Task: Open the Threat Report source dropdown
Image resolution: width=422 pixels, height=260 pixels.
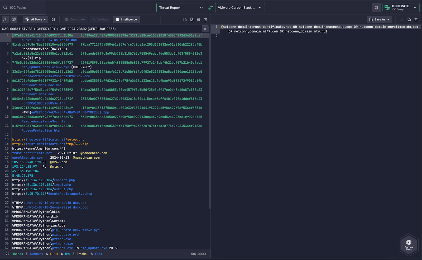Action: tap(181, 8)
